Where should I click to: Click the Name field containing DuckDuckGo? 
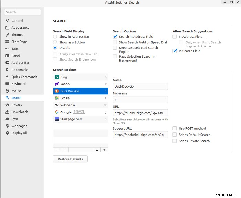(140, 86)
